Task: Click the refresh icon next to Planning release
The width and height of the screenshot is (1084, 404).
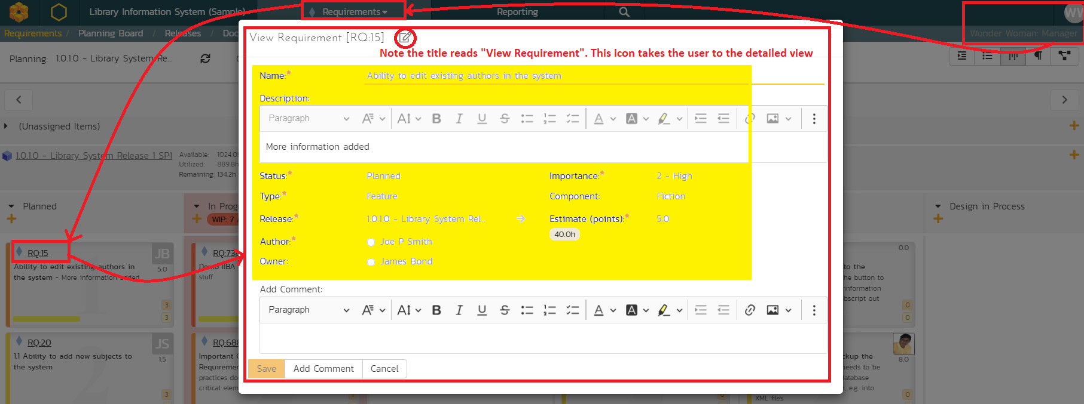Action: [205, 58]
